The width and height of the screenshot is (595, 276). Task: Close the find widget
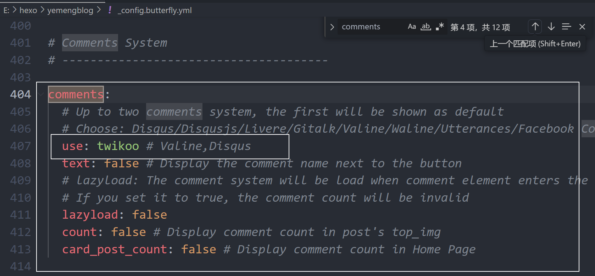coord(582,27)
